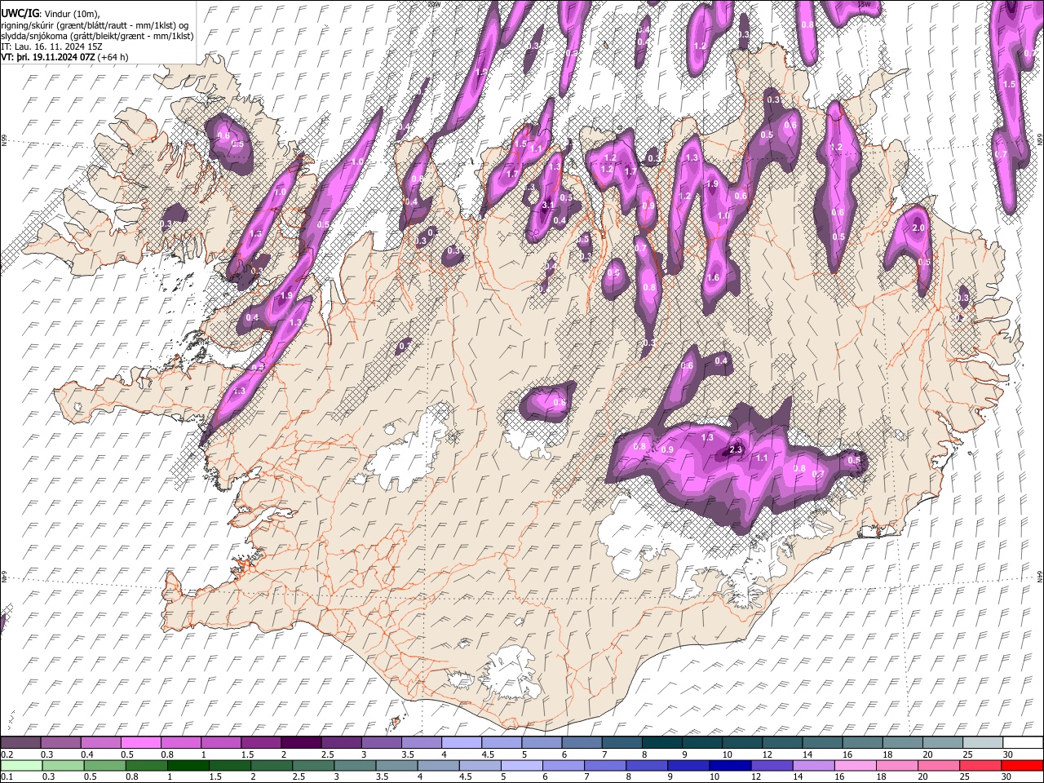Image resolution: width=1044 pixels, height=783 pixels.
Task: Click the '0.1' label on the lower legend
Action: tap(6, 777)
